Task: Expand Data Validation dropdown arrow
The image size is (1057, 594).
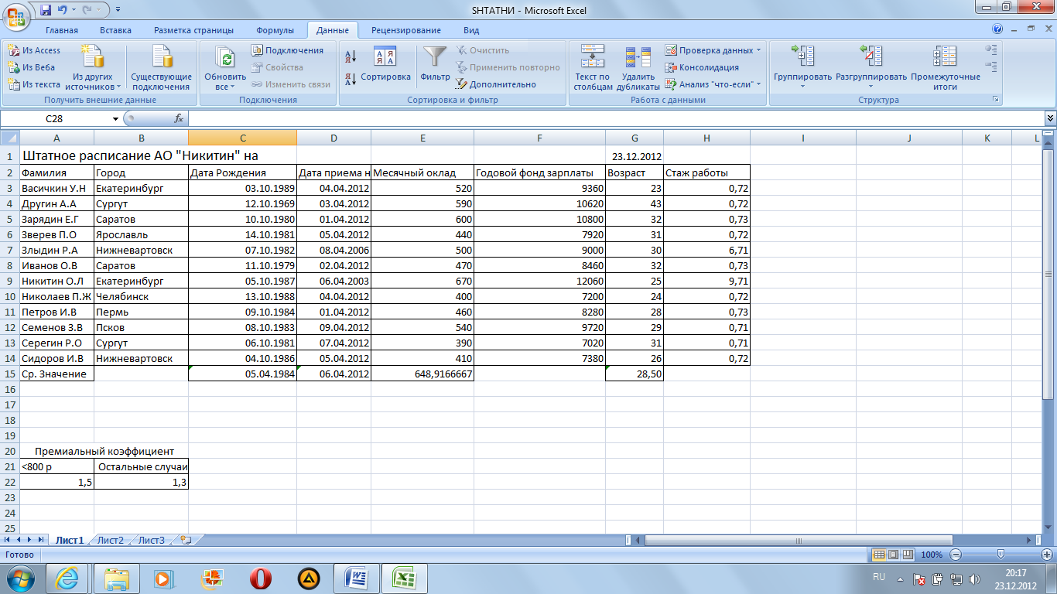Action: coord(758,50)
